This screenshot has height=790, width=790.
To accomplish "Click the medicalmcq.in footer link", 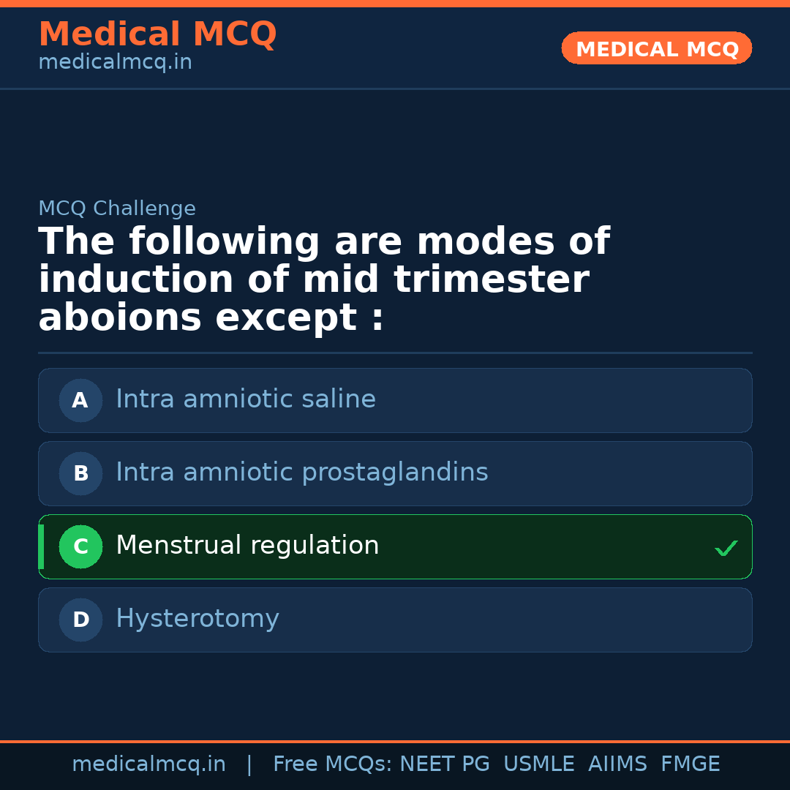I will (x=149, y=764).
